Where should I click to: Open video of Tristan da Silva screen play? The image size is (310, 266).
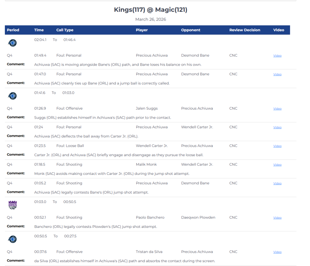tap(277, 252)
